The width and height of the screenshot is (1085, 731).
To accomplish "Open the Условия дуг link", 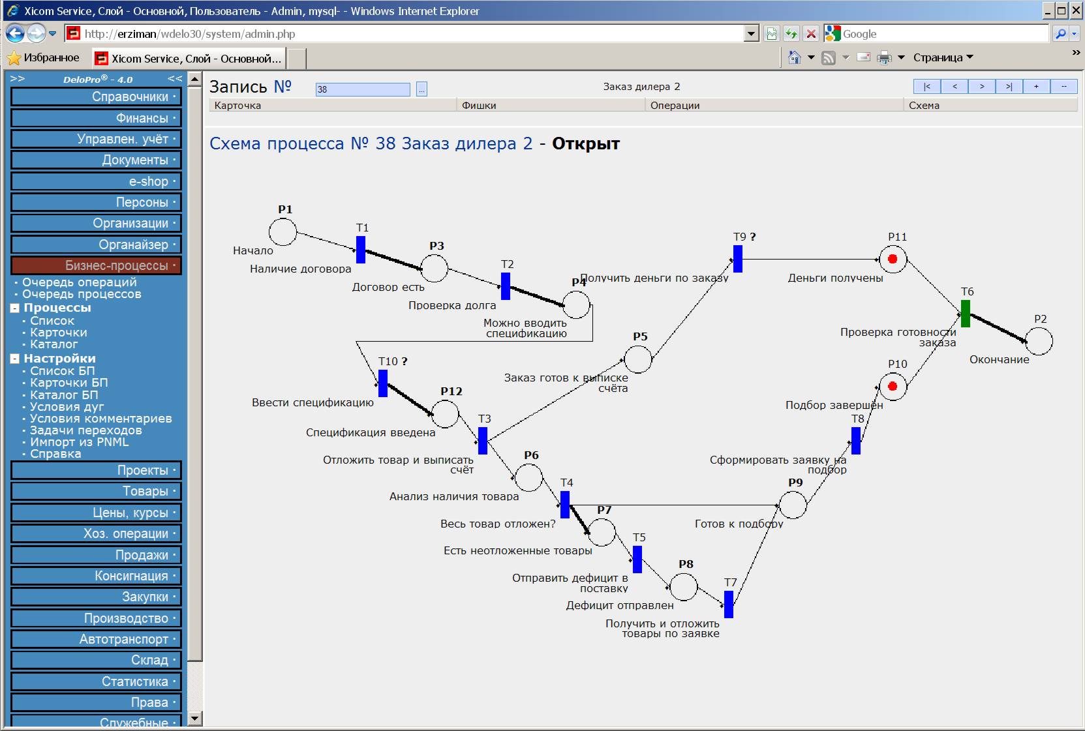I will pos(67,407).
